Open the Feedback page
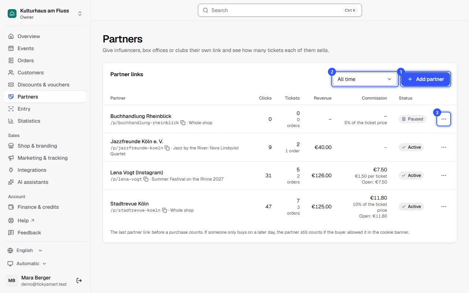469x293 pixels. pos(45,233)
